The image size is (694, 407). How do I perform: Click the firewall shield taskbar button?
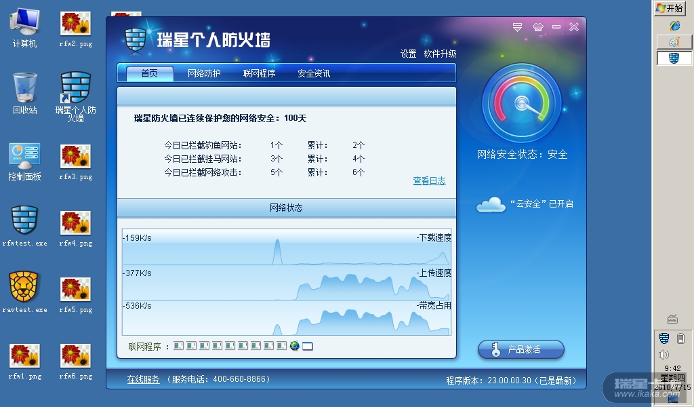coord(674,58)
